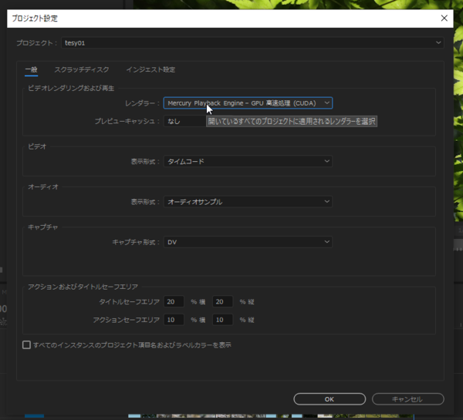The width and height of the screenshot is (463, 420).
Task: Switch to the 一般 tab
Action: point(31,70)
